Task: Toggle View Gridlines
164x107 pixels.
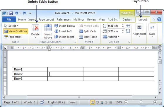Action: point(16,31)
